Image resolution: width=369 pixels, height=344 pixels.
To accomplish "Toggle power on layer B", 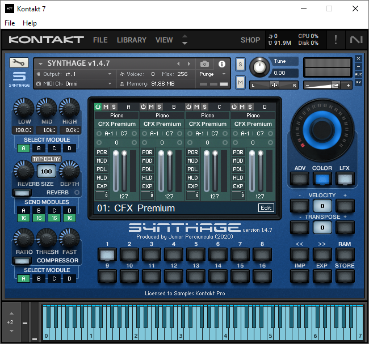I will (x=143, y=107).
